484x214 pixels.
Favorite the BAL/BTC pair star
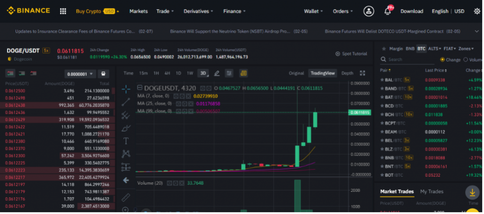pyautogui.click(x=382, y=80)
